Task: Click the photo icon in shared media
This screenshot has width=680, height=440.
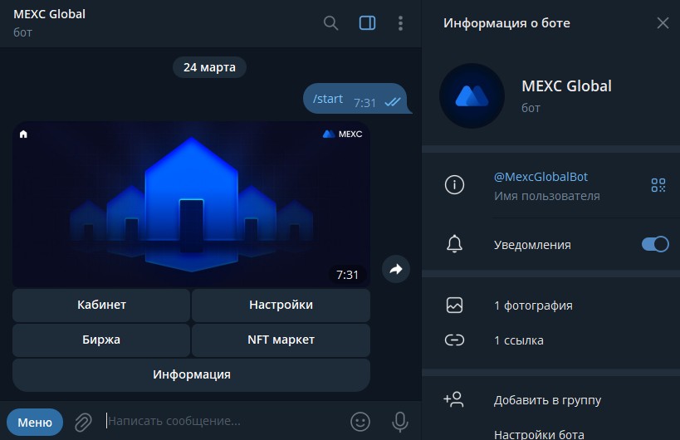Action: pyautogui.click(x=454, y=306)
